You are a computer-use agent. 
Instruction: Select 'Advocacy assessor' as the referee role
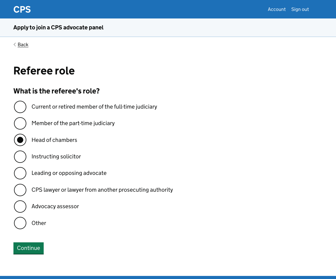(x=20, y=206)
